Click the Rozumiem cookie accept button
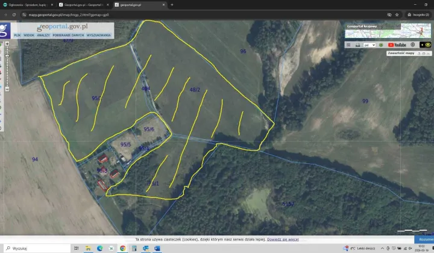434x253 pixels. tap(424, 239)
